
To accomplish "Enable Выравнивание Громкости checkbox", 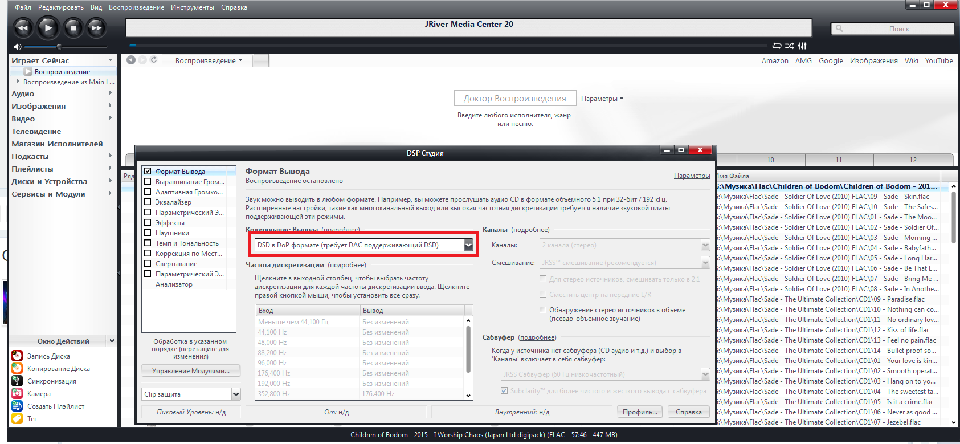I will (148, 181).
